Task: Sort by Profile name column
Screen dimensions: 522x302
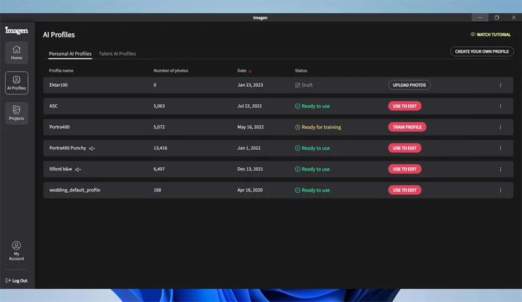Action: pos(61,71)
